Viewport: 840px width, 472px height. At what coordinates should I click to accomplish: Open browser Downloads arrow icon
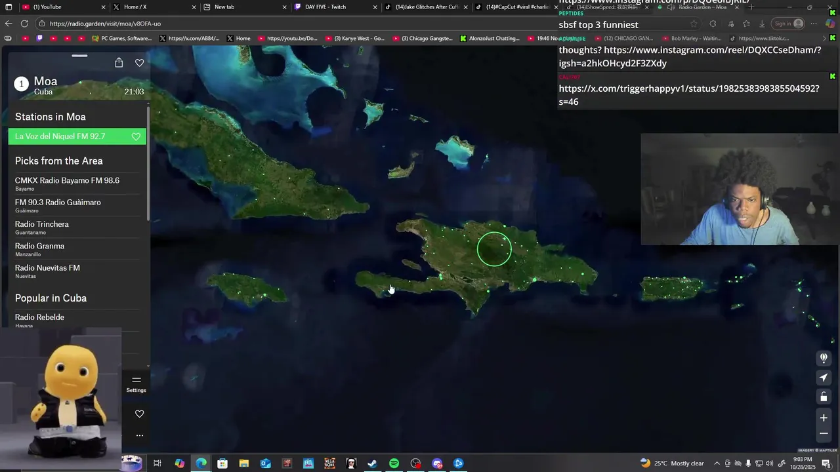click(x=762, y=24)
